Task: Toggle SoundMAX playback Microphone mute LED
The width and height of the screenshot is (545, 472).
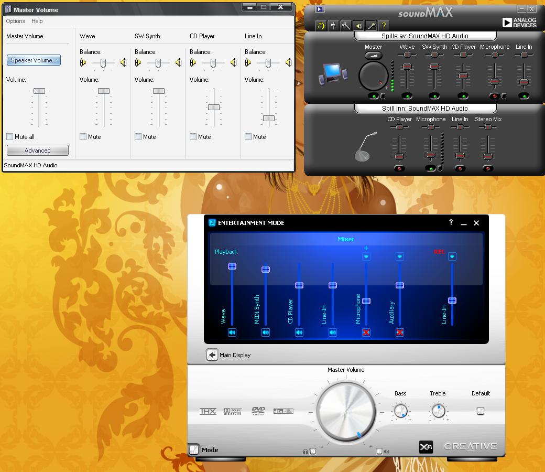Action: (x=494, y=96)
